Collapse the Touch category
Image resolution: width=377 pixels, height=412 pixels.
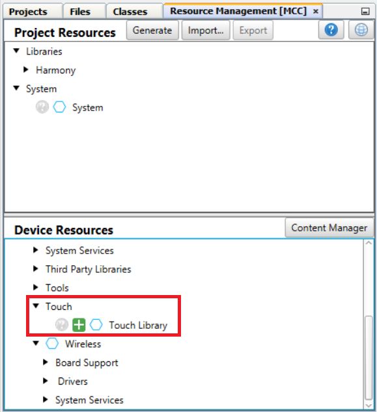coord(36,306)
